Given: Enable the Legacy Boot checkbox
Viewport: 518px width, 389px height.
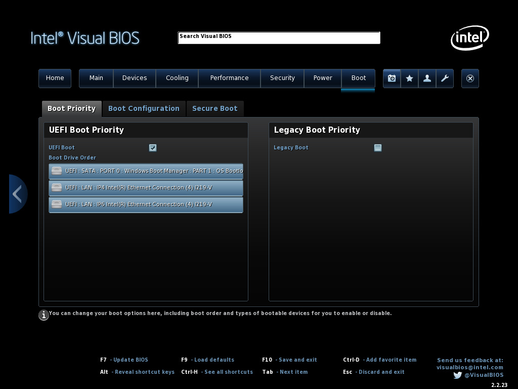Looking at the screenshot, I should point(377,147).
